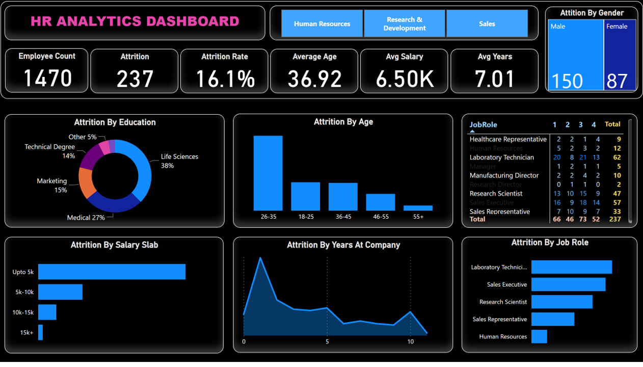Viewport: 643px width, 367px height.
Task: Select the 55+ age group bar
Action: [418, 208]
